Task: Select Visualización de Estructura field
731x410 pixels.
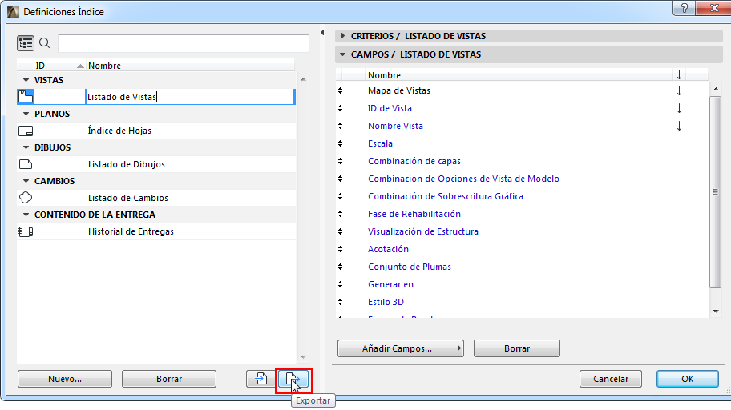Action: pos(423,231)
